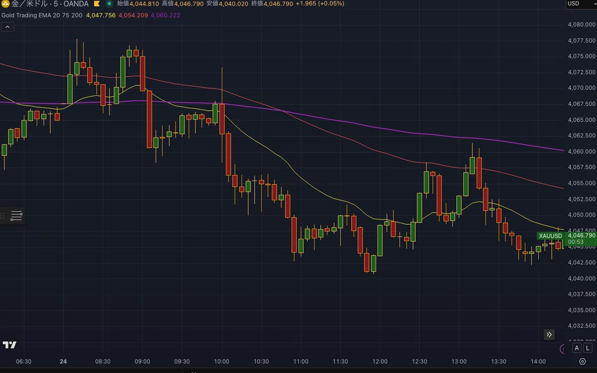
Task: Click the six-dot toolbar handle
Action: click(x=3, y=216)
